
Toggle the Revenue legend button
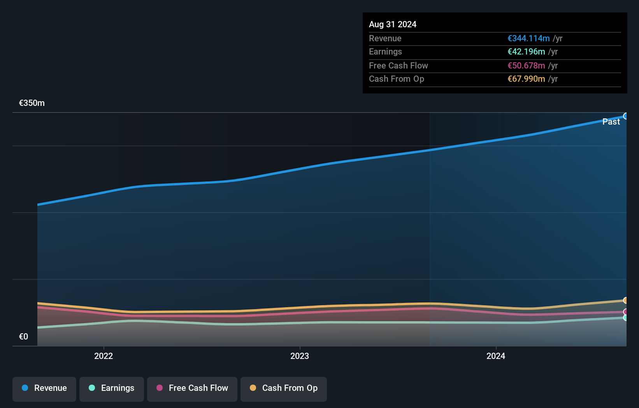coord(44,389)
